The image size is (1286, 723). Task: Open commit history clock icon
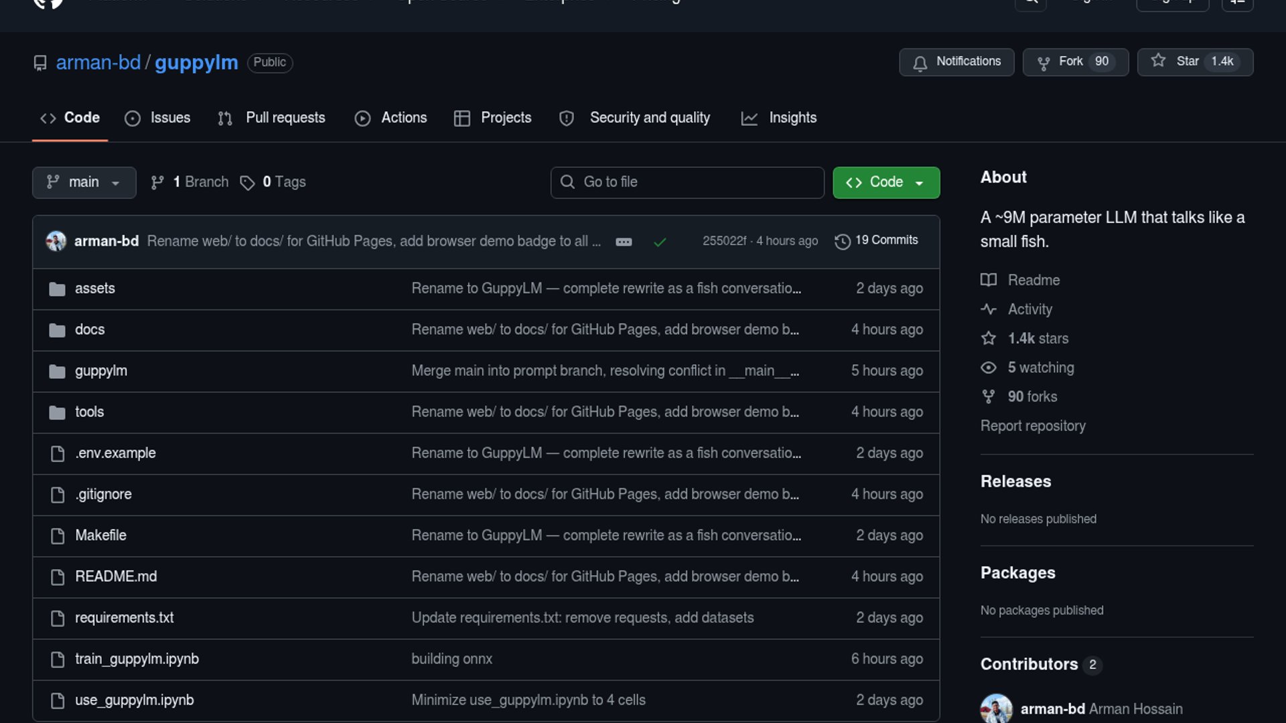[842, 241]
